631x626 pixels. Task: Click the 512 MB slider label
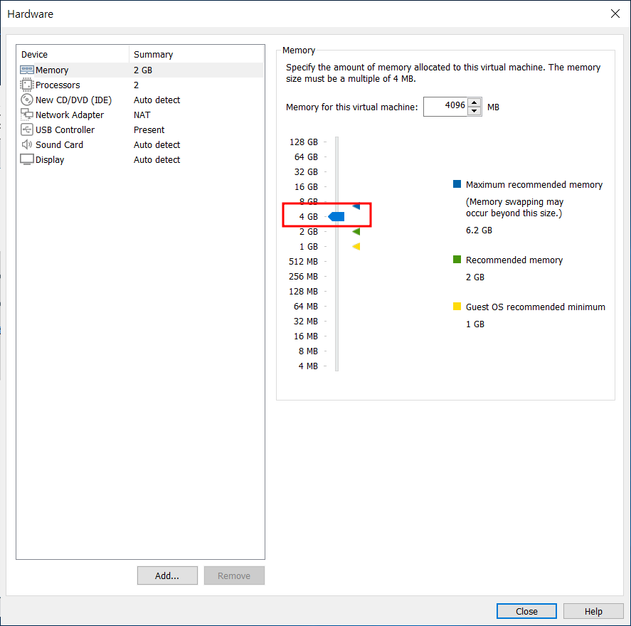point(303,262)
